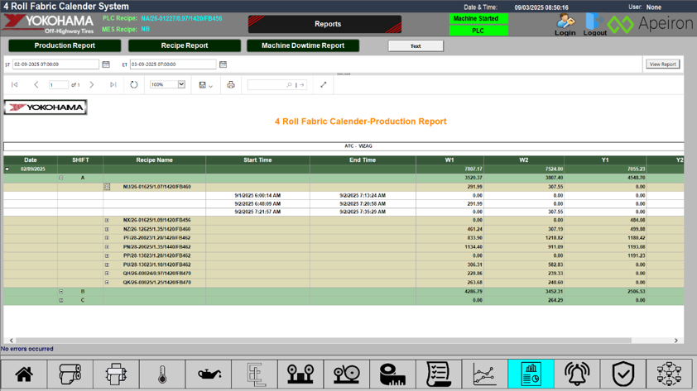This screenshot has width=697, height=391.
Task: Open the trend line chart screen
Action: [x=484, y=374]
